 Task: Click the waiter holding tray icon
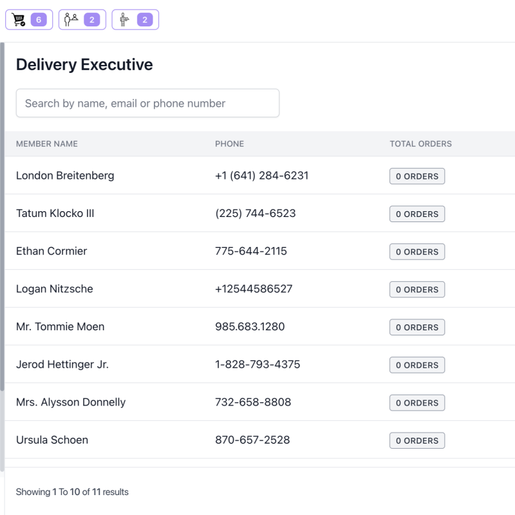(125, 20)
